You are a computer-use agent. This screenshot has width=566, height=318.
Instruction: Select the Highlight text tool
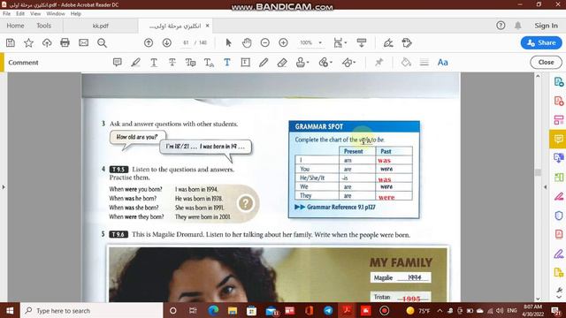click(x=135, y=63)
